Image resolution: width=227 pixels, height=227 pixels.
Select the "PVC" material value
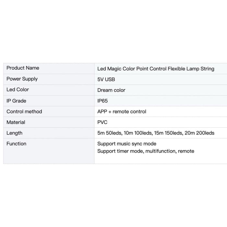point(102,122)
